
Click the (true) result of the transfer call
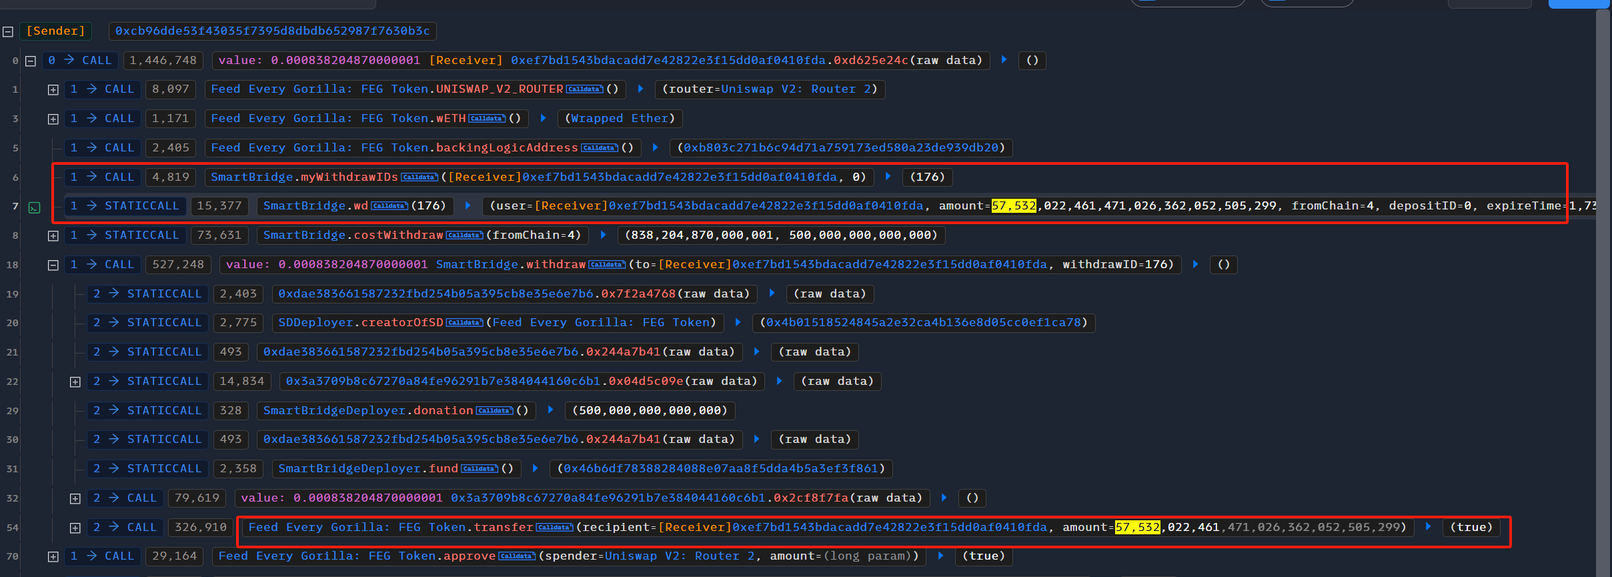[1471, 528]
